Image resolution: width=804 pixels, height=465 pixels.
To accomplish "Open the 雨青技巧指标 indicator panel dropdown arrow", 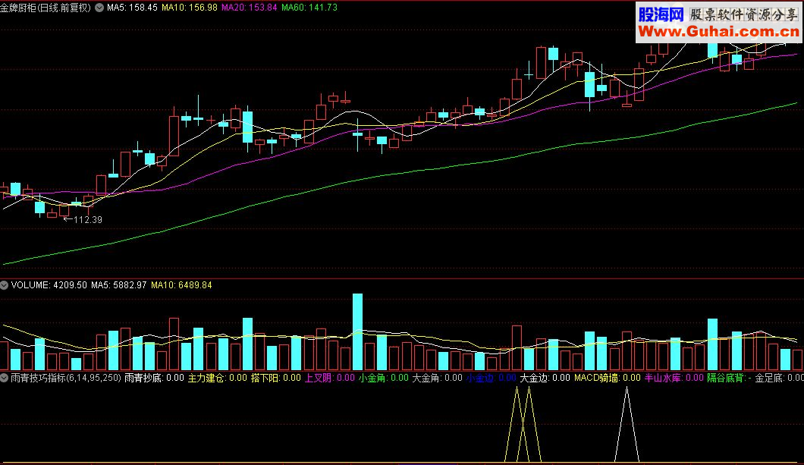I will pyautogui.click(x=4, y=378).
